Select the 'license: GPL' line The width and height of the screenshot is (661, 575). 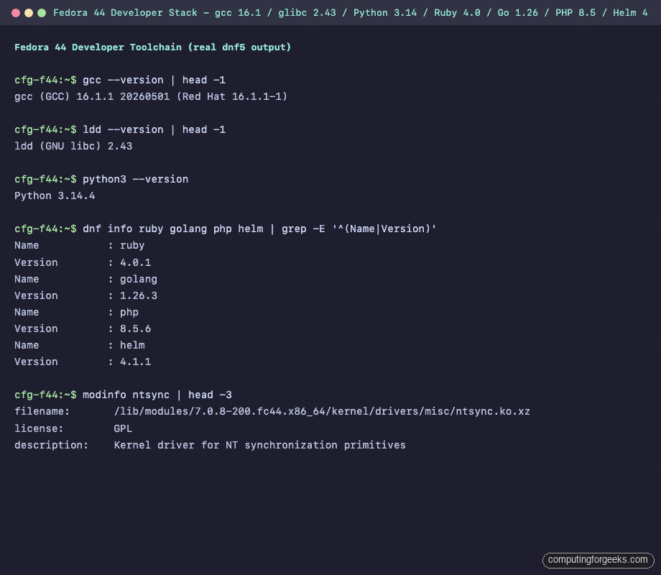(x=73, y=428)
